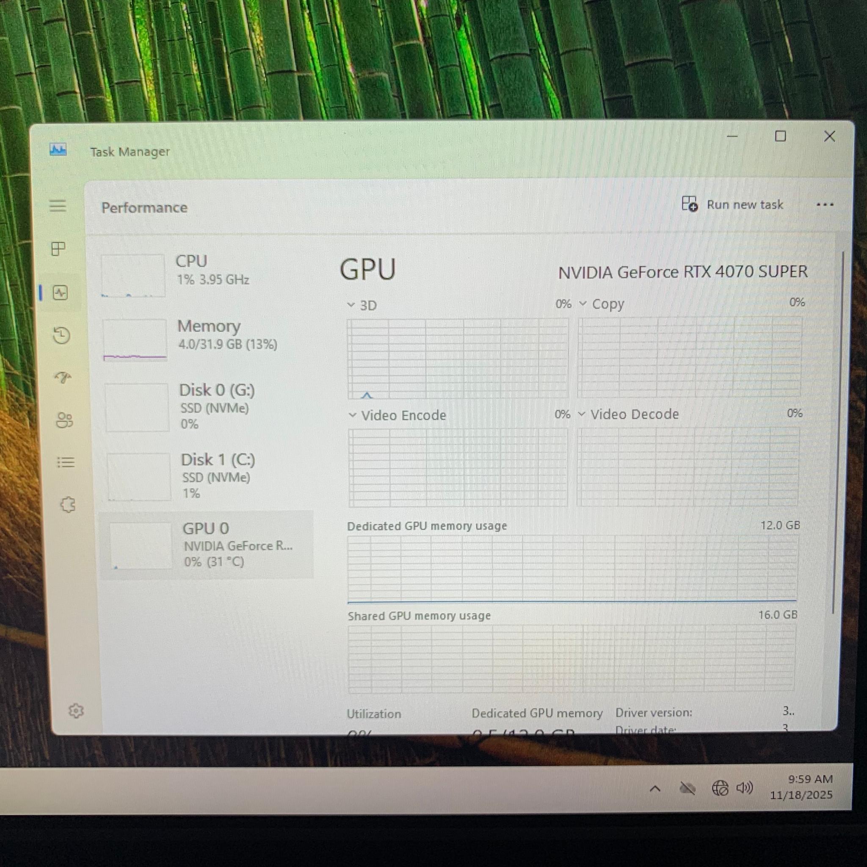
Task: Click the crossed-out cloud tray icon
Action: (x=687, y=788)
